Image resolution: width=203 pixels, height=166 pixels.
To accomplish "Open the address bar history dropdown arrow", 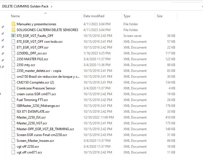I will (201, 6).
